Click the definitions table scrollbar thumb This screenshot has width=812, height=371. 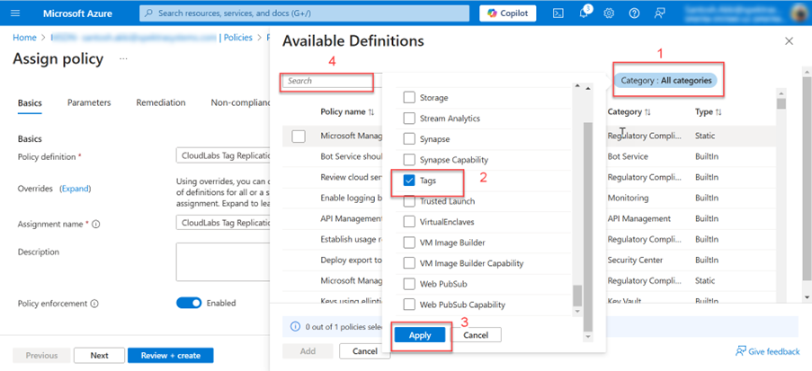pos(781,103)
